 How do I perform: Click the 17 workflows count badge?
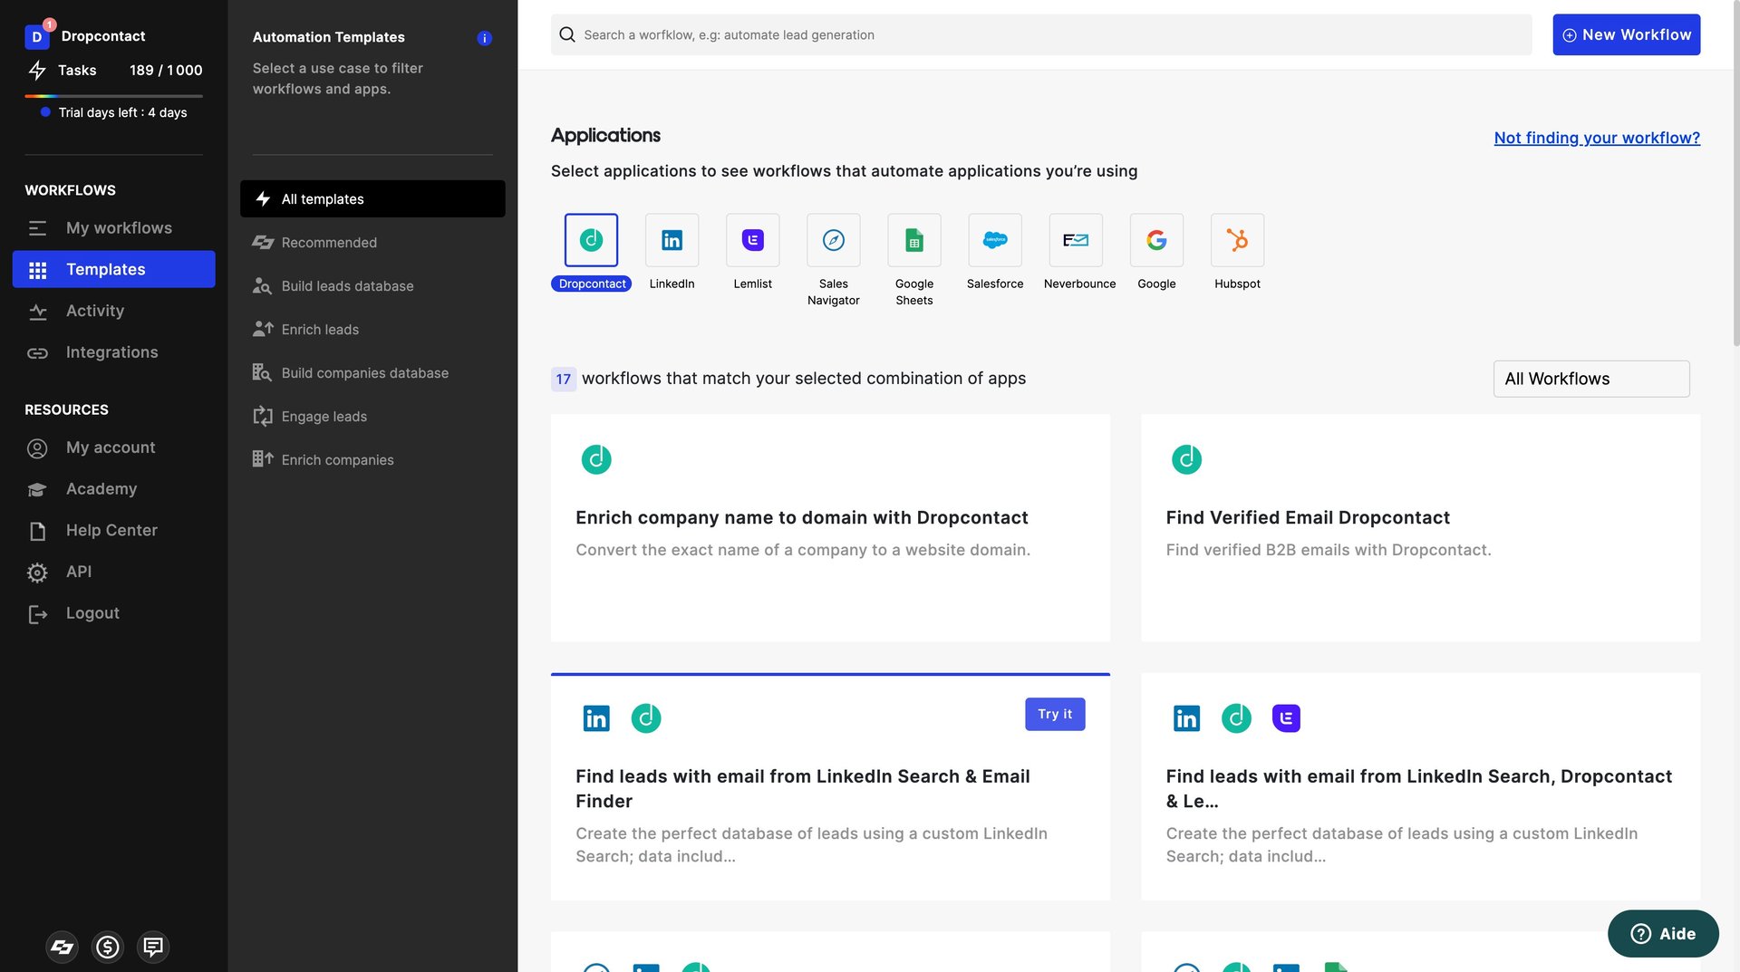564,379
